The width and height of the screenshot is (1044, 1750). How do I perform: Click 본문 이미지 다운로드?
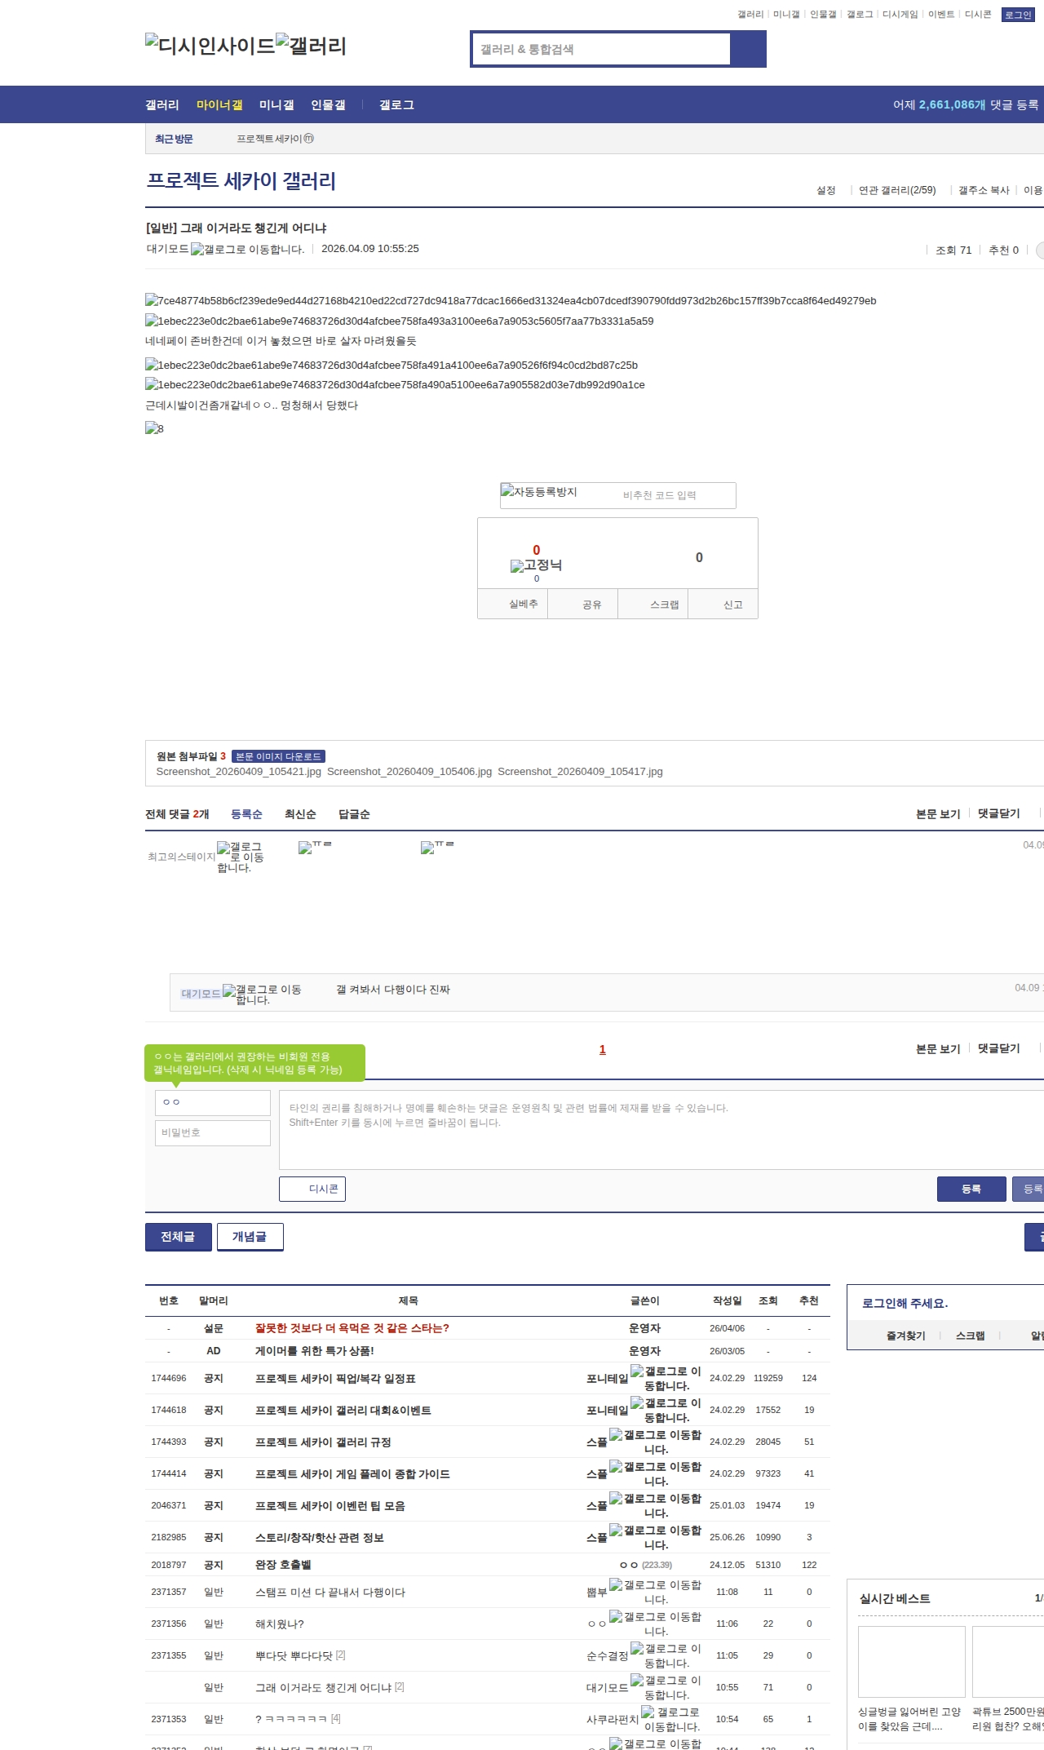coord(278,756)
